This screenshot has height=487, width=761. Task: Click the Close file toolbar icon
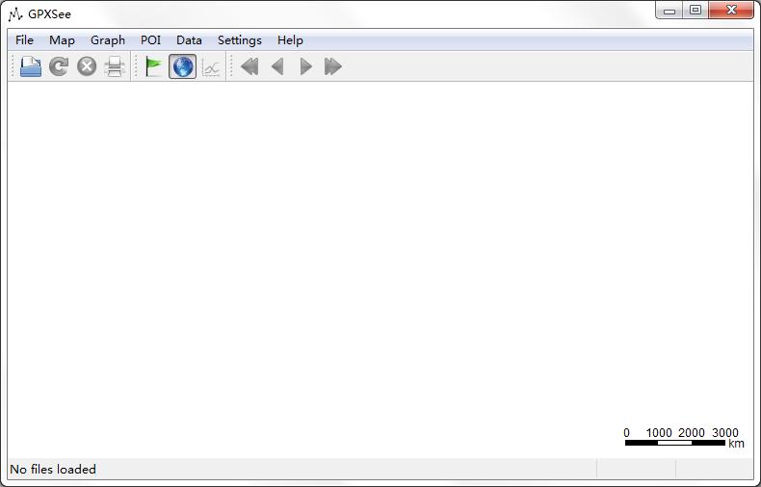click(x=87, y=66)
